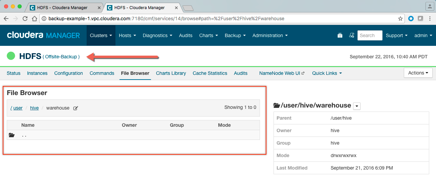The image size is (436, 180).
Task: Click the browser forward arrow
Action: [x=16, y=19]
